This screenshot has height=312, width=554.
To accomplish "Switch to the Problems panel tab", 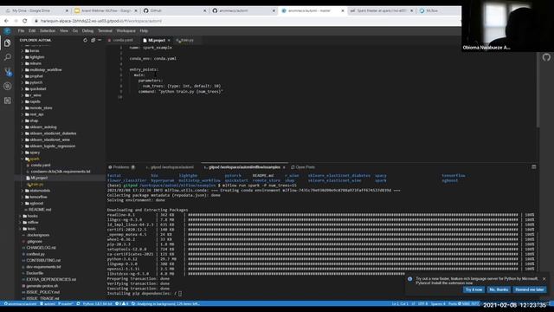I will [121, 167].
